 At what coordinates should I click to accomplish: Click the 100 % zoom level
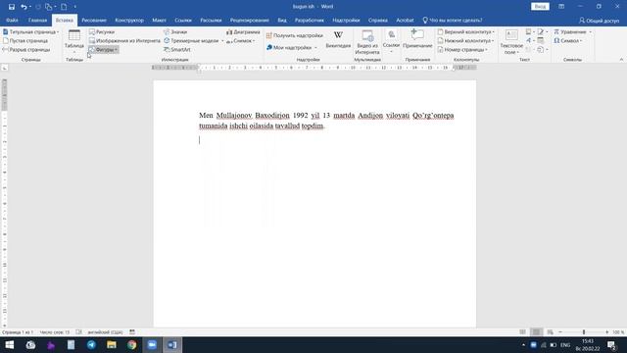click(618, 332)
